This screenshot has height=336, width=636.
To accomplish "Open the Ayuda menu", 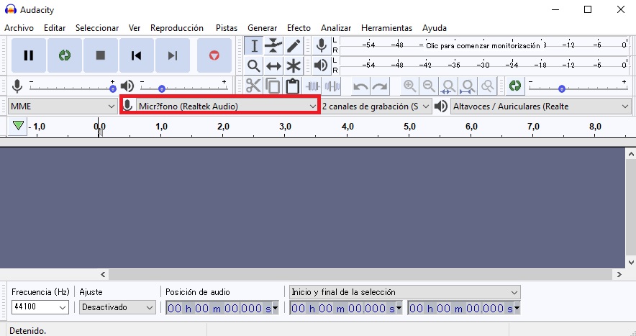I will tap(435, 28).
